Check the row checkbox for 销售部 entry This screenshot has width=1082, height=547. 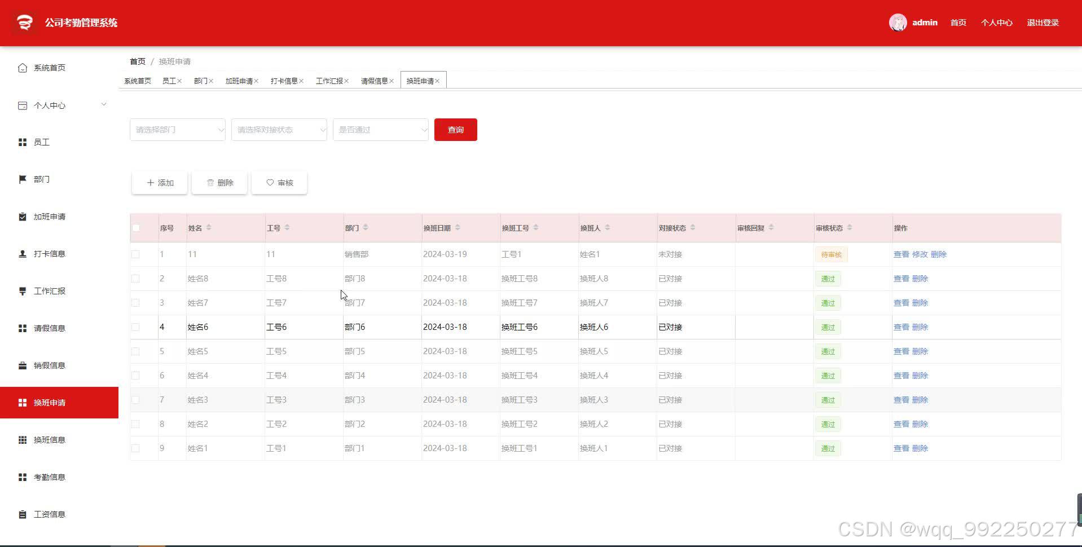pos(135,254)
